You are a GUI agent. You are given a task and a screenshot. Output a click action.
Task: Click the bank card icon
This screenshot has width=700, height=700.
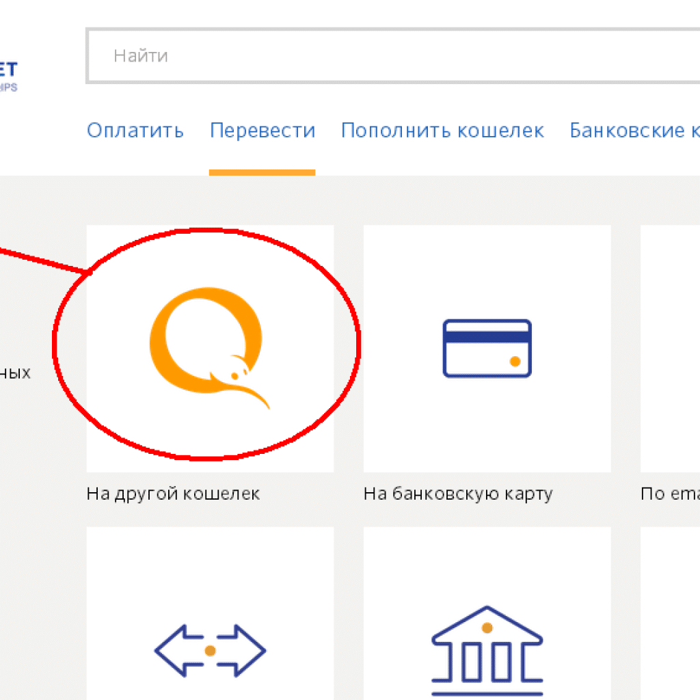click(487, 348)
